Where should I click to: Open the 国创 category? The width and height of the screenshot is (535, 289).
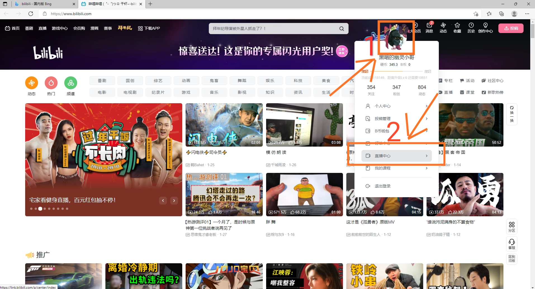pos(130,81)
